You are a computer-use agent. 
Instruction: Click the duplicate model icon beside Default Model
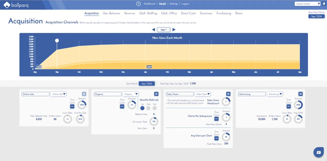(x=324, y=4)
